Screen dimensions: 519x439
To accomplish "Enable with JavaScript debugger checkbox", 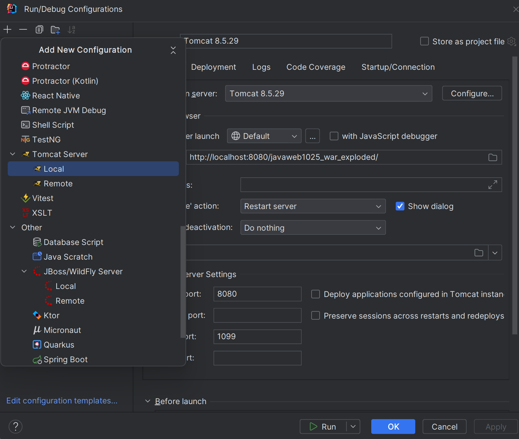I will 334,136.
